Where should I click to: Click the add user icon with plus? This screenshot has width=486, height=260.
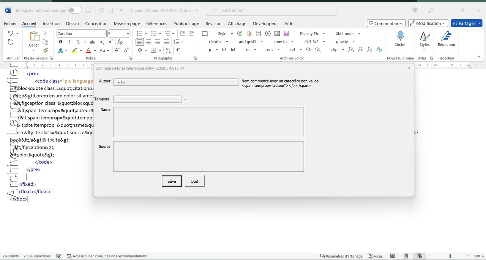[360, 50]
